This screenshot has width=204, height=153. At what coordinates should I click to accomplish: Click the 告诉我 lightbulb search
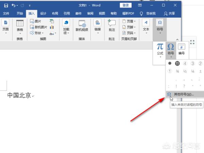[148, 14]
